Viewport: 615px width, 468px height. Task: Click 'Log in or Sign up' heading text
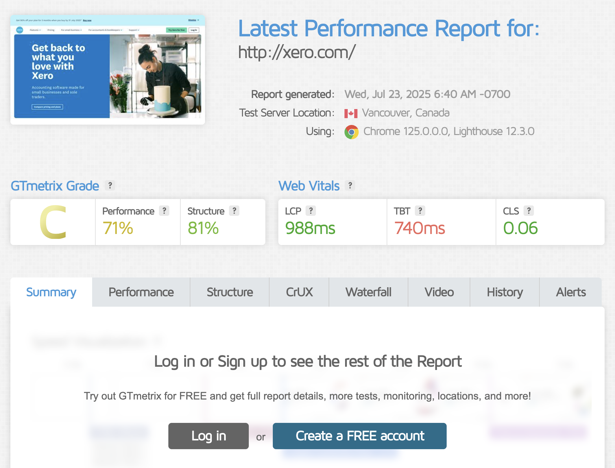coord(308,362)
